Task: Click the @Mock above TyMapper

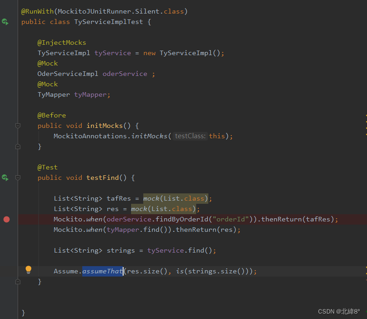Action: pos(47,84)
